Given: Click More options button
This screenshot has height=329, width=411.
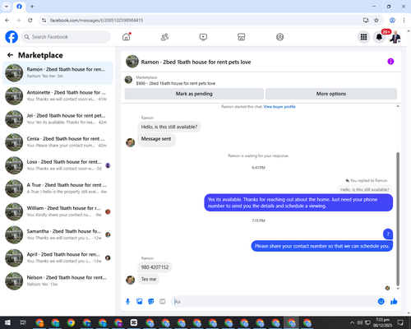Looking at the screenshot, I should (331, 94).
